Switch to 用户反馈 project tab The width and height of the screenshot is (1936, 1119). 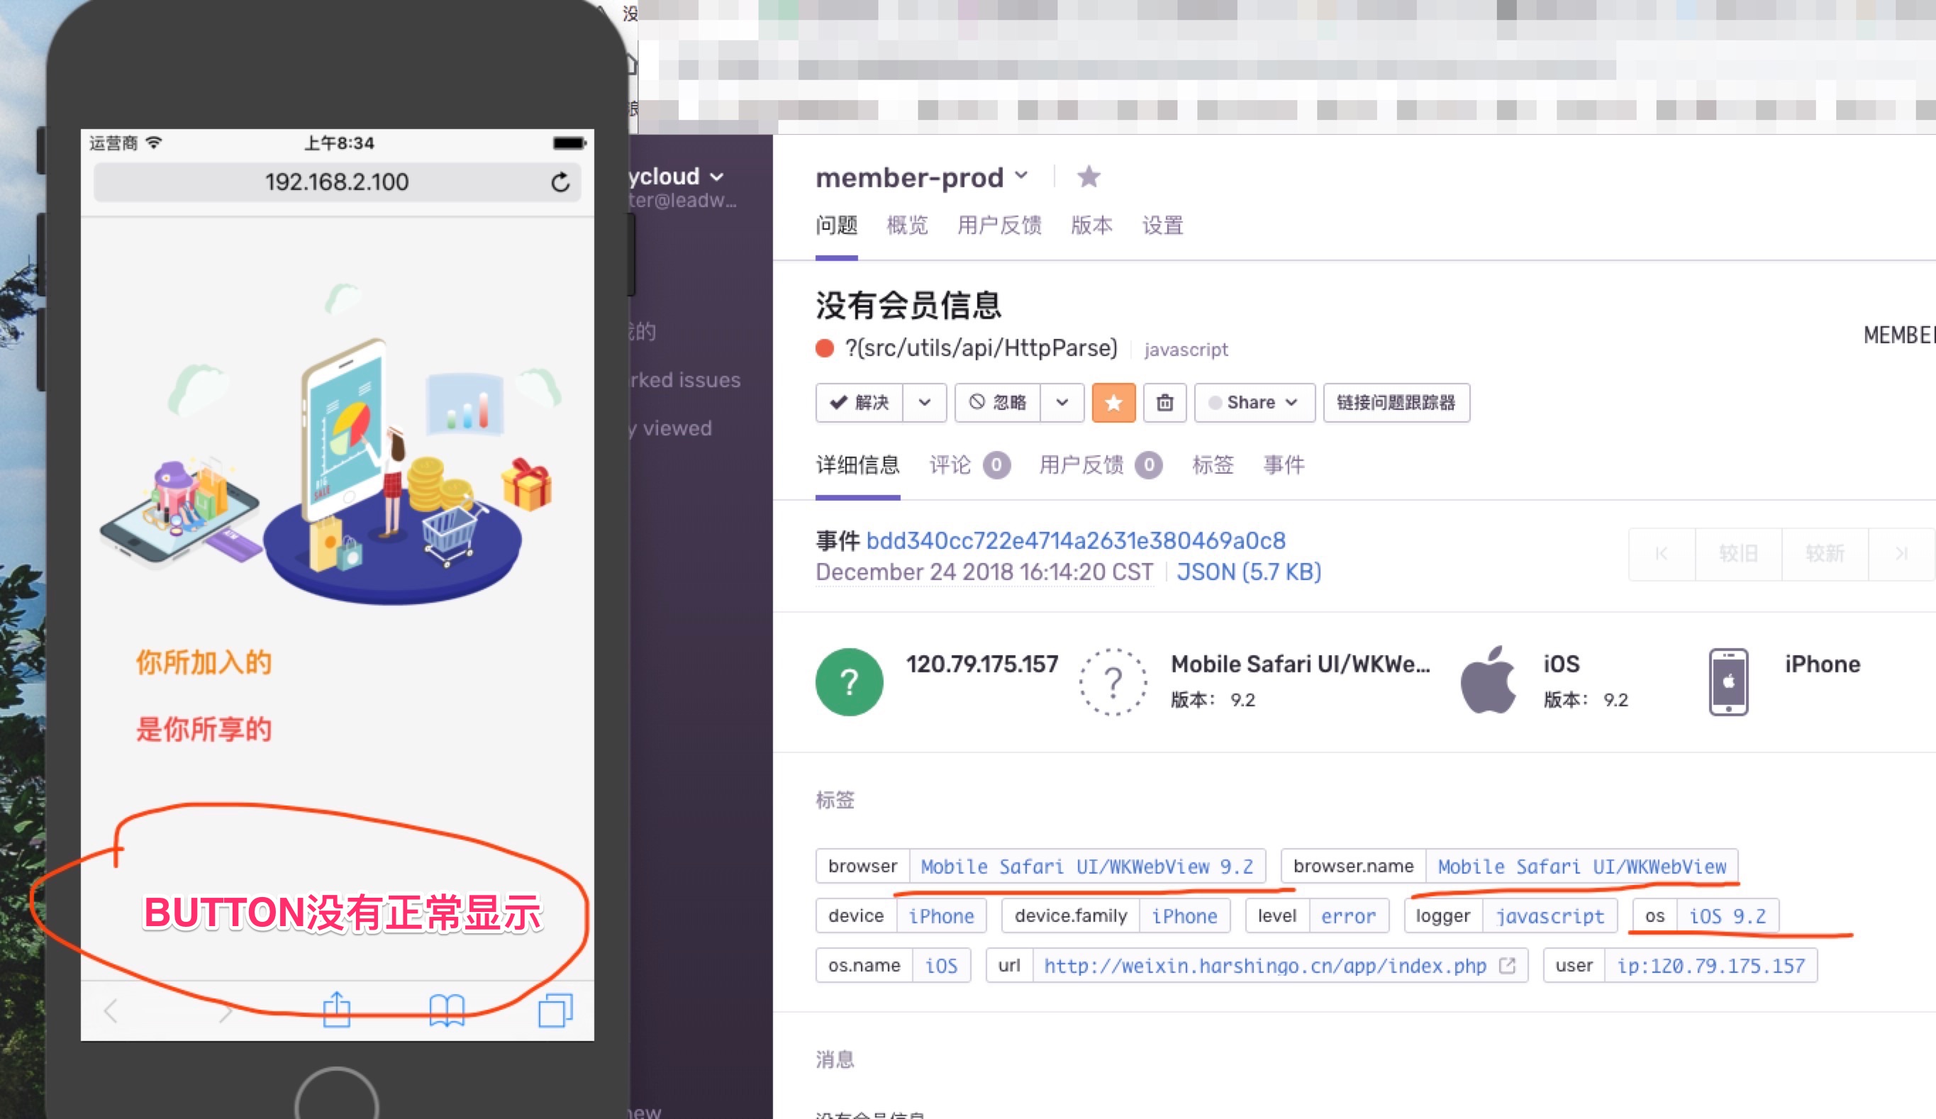[x=998, y=226]
